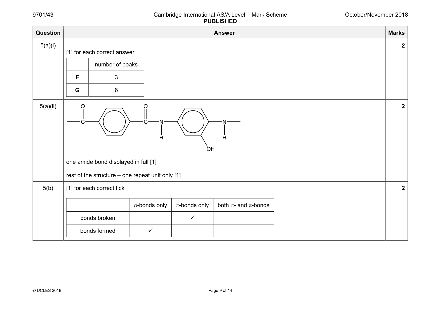
Task: Click the 'Marks' column header
Action: tap(396, 33)
